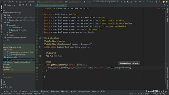Open Project panel gear options
The image size is (169, 95).
point(31,5)
